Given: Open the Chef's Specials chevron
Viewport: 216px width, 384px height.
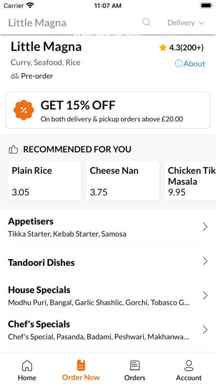Looking at the screenshot, I should 205,329.
